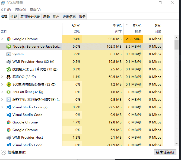Collapse to 简略信息 view using arrow
181x160 pixels.
[x=3, y=152]
